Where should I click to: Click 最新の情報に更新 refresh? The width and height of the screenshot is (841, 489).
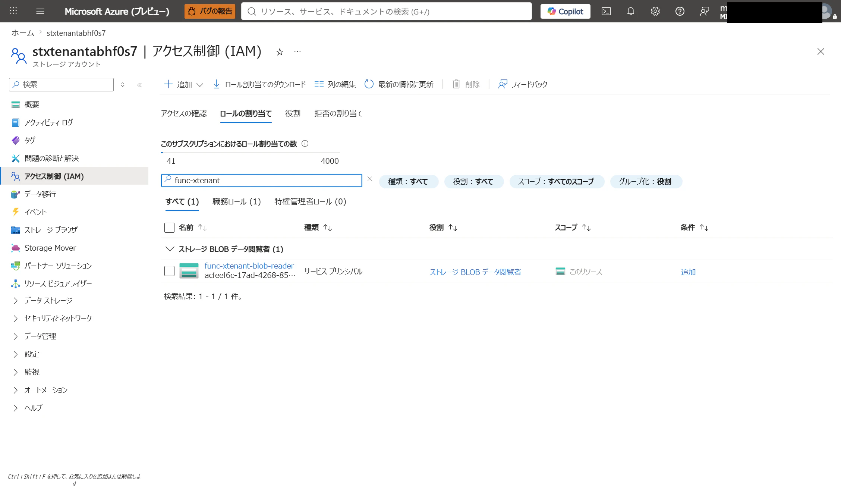pos(399,84)
